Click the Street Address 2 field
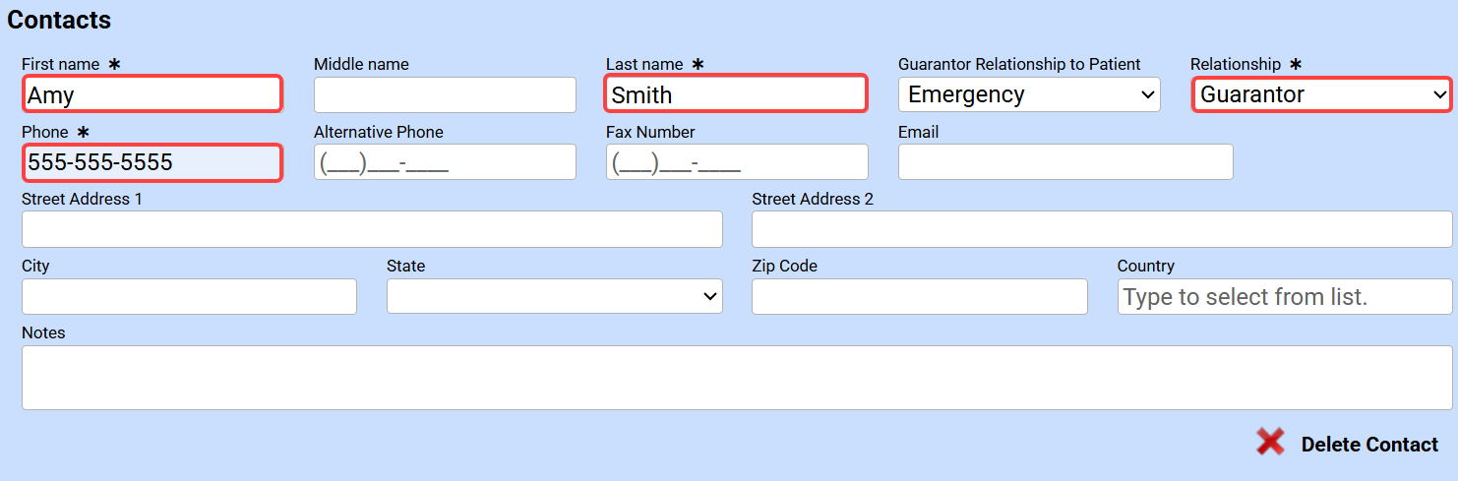Viewport: 1458px width, 481px height. click(x=1102, y=229)
